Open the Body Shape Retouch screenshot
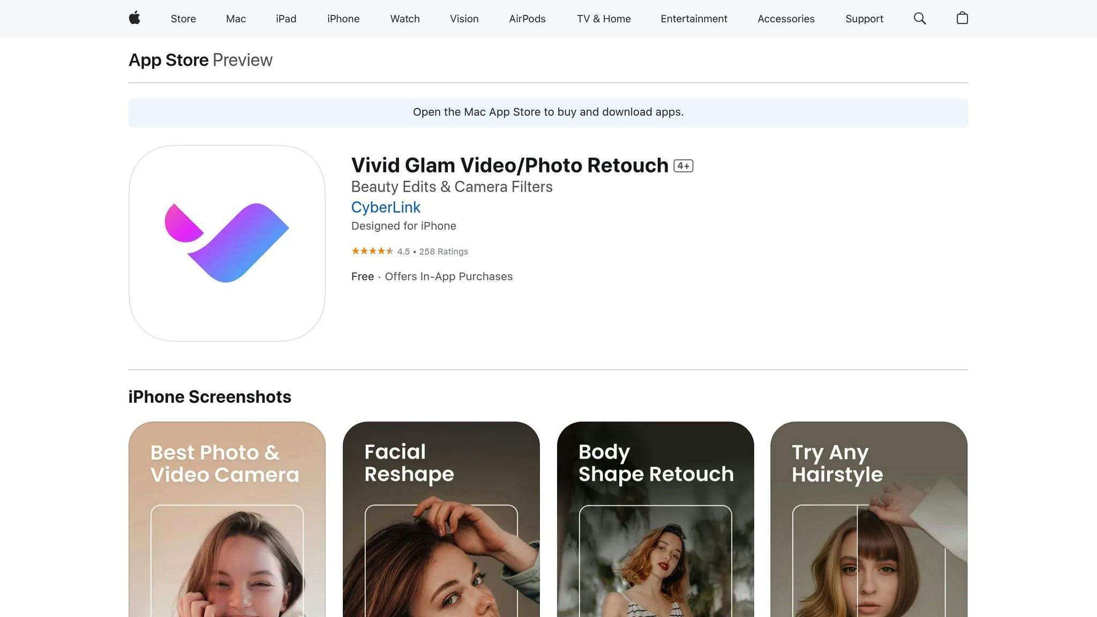 click(x=656, y=519)
